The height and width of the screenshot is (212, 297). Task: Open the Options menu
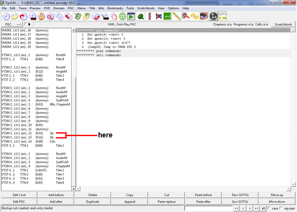click(173, 8)
